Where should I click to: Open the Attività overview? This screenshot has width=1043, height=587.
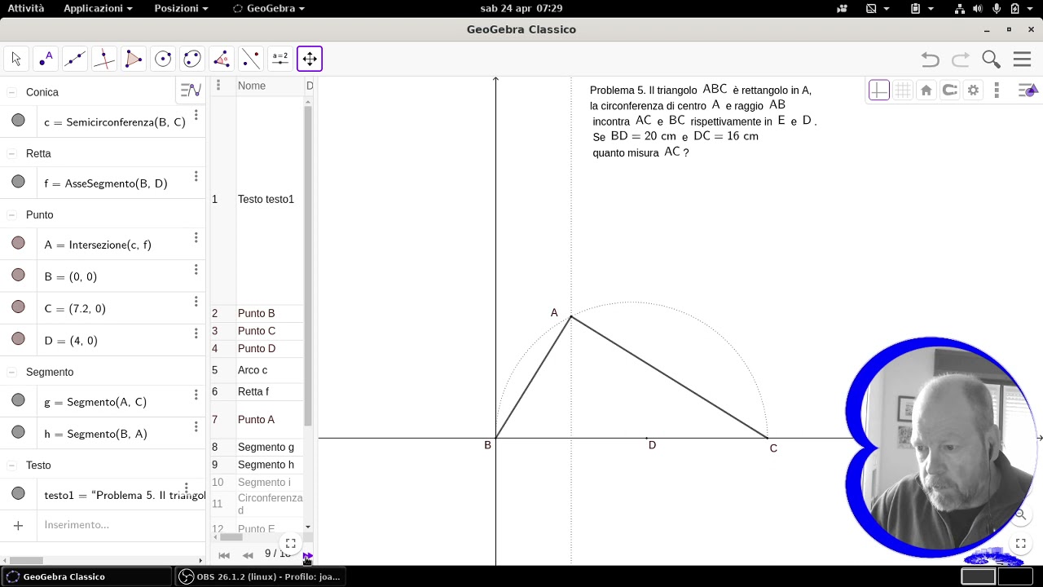[26, 8]
